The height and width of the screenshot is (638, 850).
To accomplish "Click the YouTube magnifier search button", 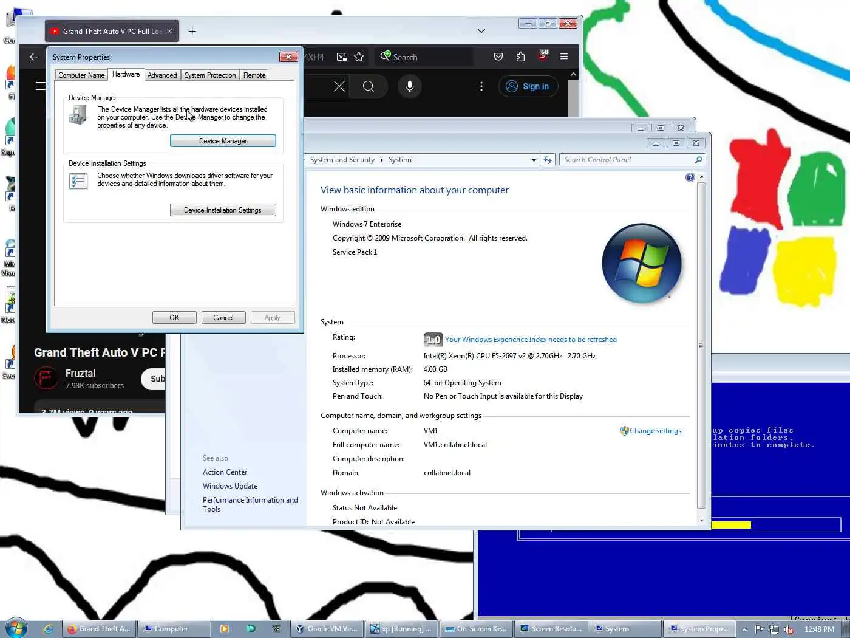I will [x=368, y=86].
